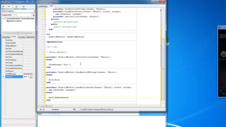
Task: Click the AndroidModule1 component icon in tree
Action: coord(6,18)
